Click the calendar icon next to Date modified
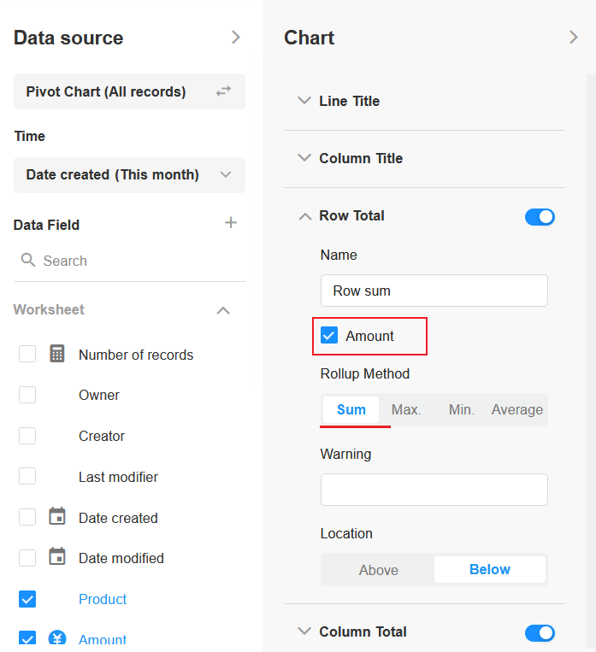Screen dimensions: 596x652 (57, 557)
